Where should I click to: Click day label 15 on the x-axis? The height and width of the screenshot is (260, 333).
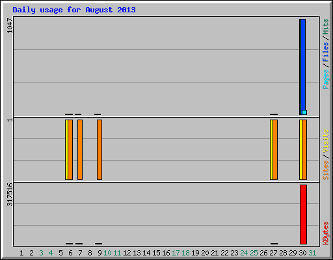tap(156, 253)
